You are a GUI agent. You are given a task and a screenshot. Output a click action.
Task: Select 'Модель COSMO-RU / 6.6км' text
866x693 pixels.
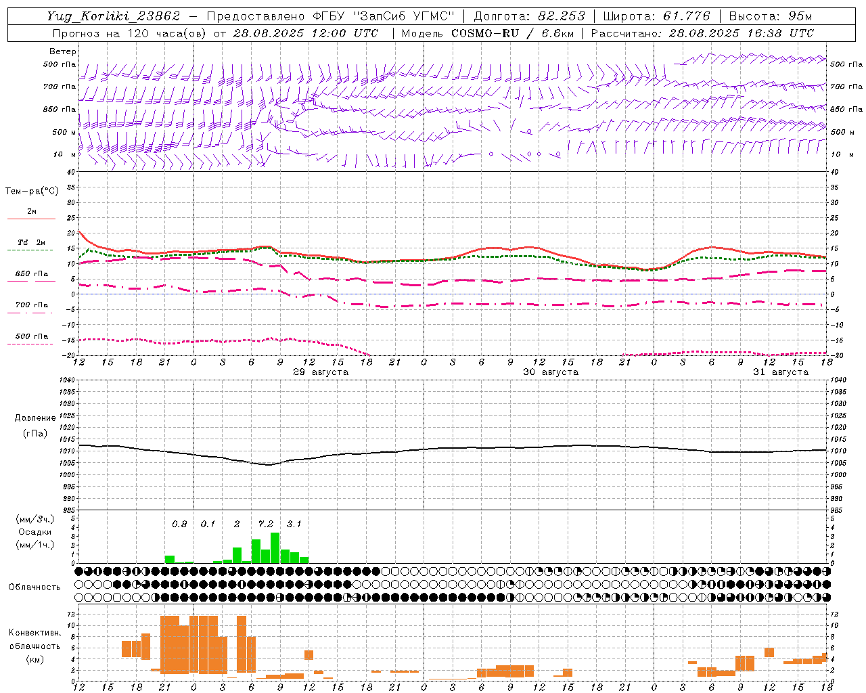(488, 33)
